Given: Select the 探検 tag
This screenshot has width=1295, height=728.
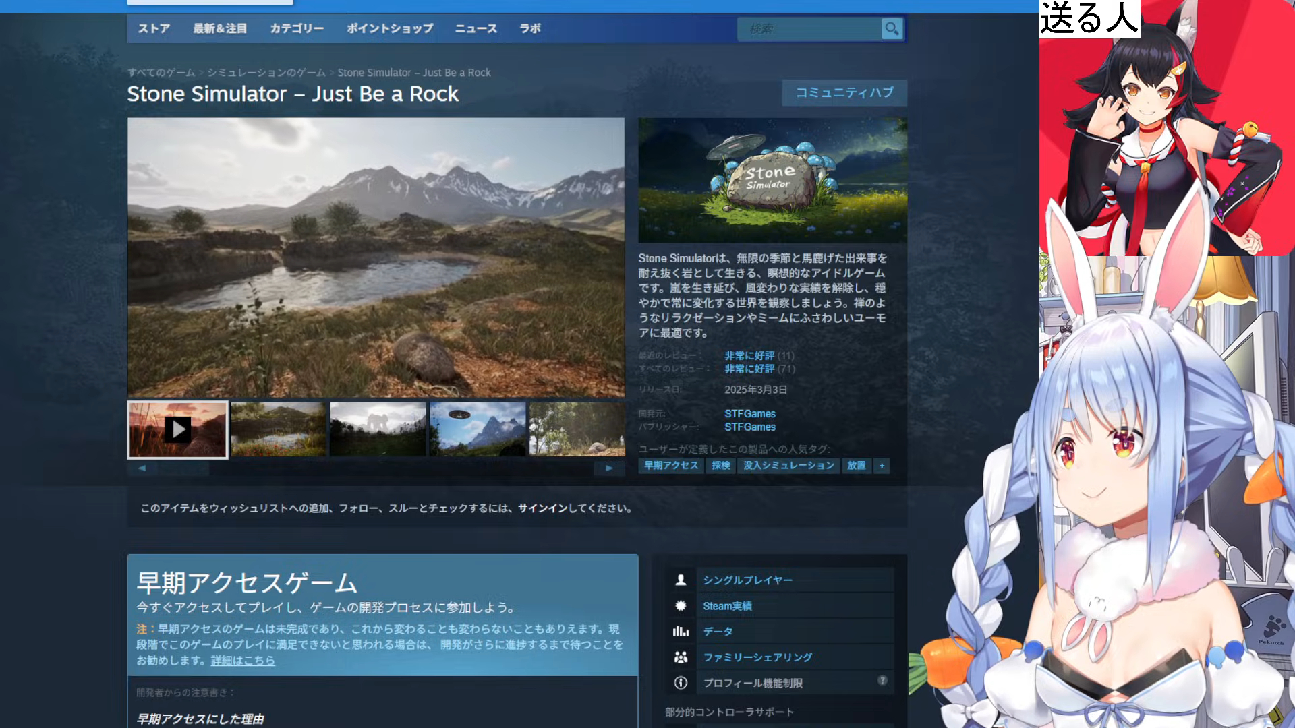Looking at the screenshot, I should tap(720, 466).
